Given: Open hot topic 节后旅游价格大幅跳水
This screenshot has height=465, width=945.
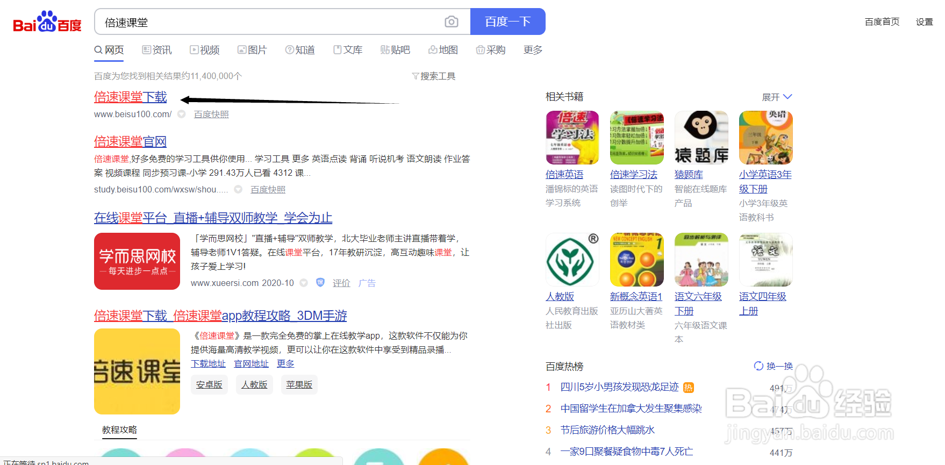Looking at the screenshot, I should click(x=607, y=430).
